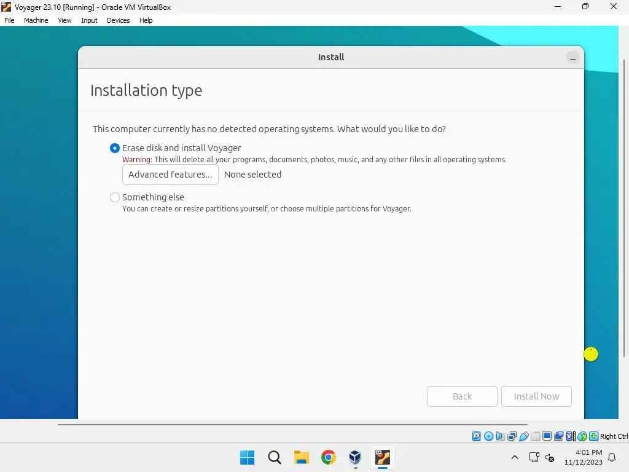This screenshot has height=472, width=629.
Task: Open the audio indicator in VirtualBox status bar
Action: (x=500, y=436)
